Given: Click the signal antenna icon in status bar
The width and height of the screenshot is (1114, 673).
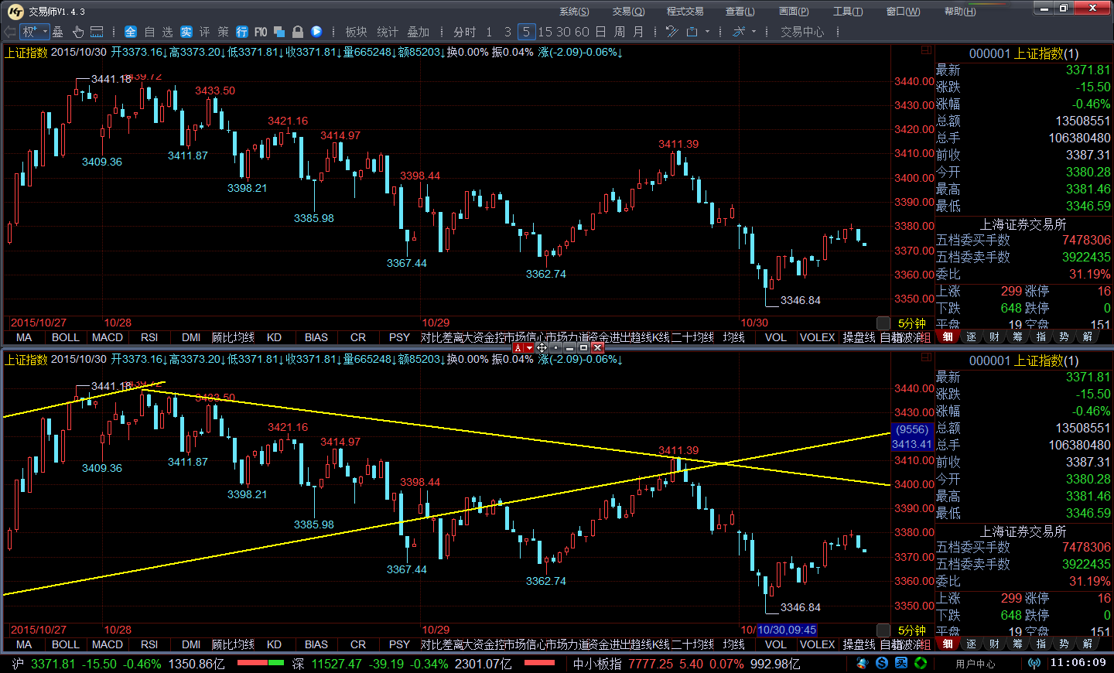Looking at the screenshot, I should [x=1034, y=663].
